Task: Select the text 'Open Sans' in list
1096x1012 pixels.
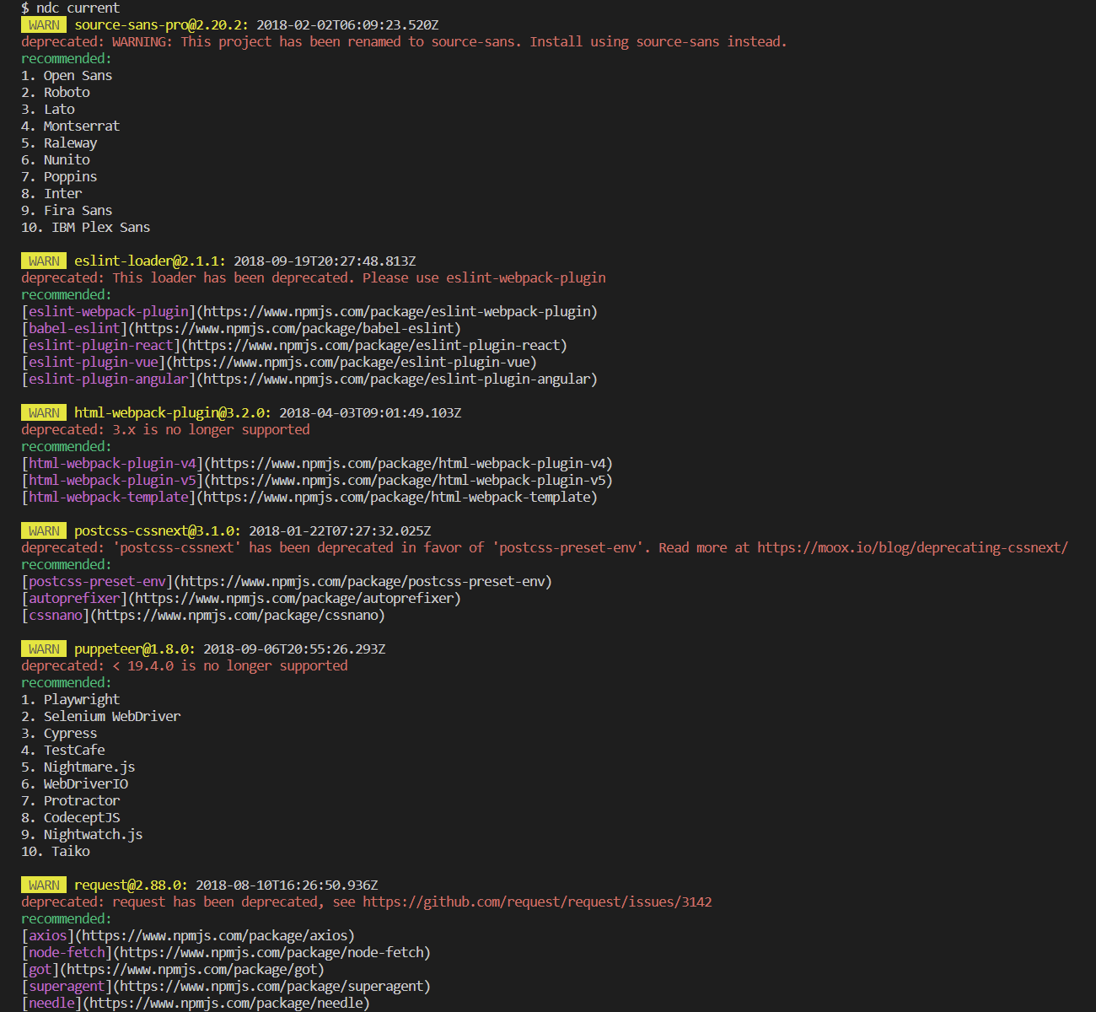Action: [78, 76]
